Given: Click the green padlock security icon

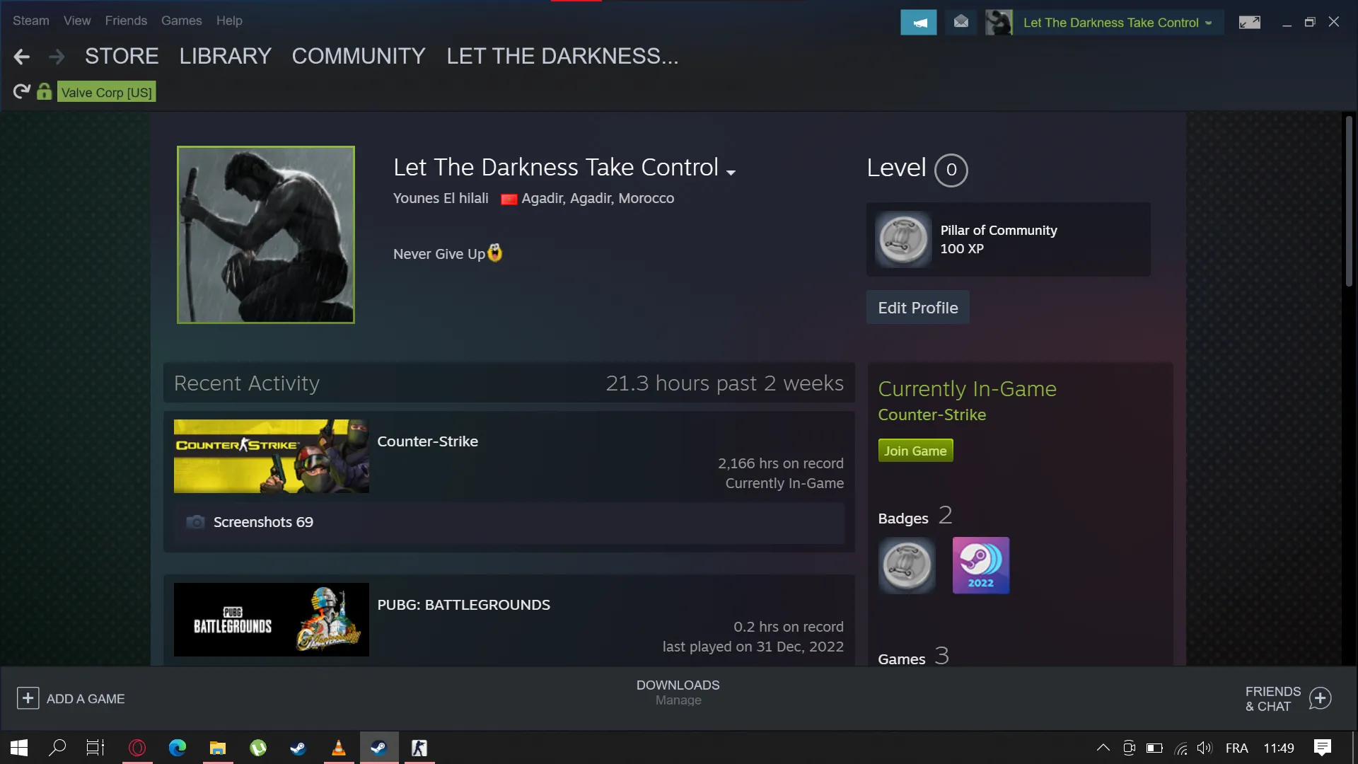Looking at the screenshot, I should click(45, 91).
